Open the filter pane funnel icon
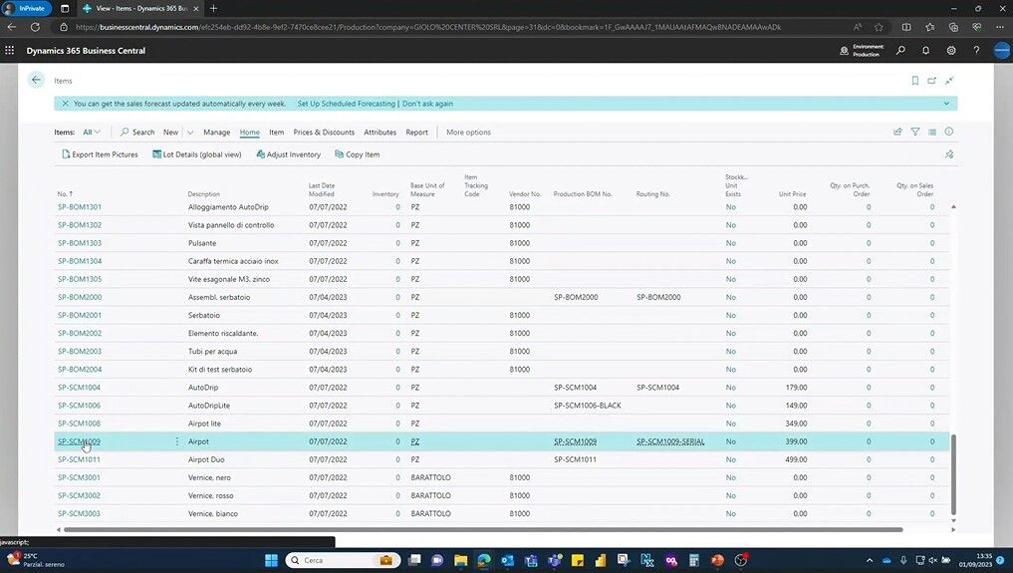This screenshot has height=573, width=1013. tap(915, 132)
